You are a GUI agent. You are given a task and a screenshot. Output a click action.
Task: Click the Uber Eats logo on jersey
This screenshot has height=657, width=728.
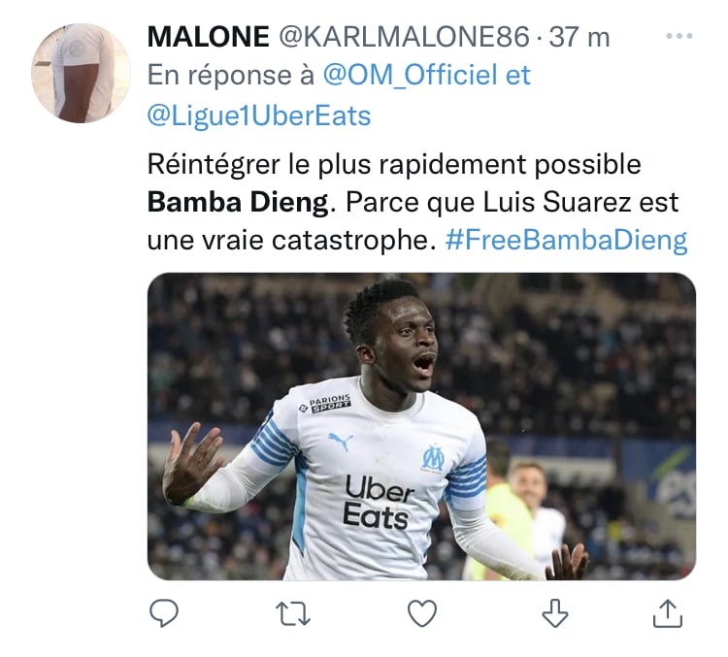pos(378,504)
